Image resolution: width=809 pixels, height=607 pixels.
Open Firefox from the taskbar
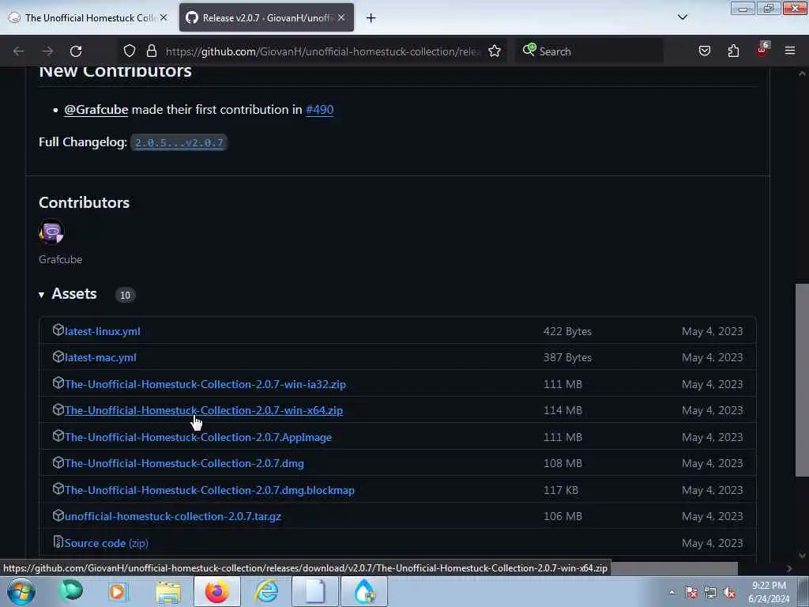coord(216,591)
